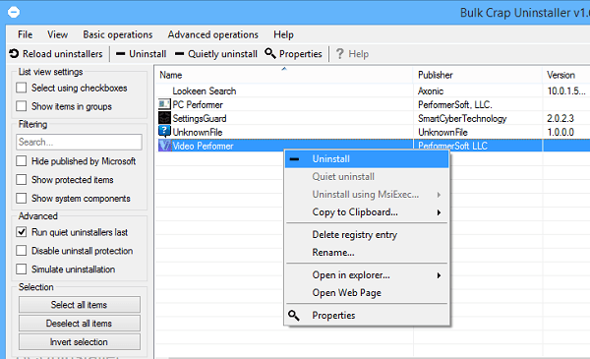Click PerformerSoft, LLC. publisher cell
Image resolution: width=590 pixels, height=359 pixels.
455,104
